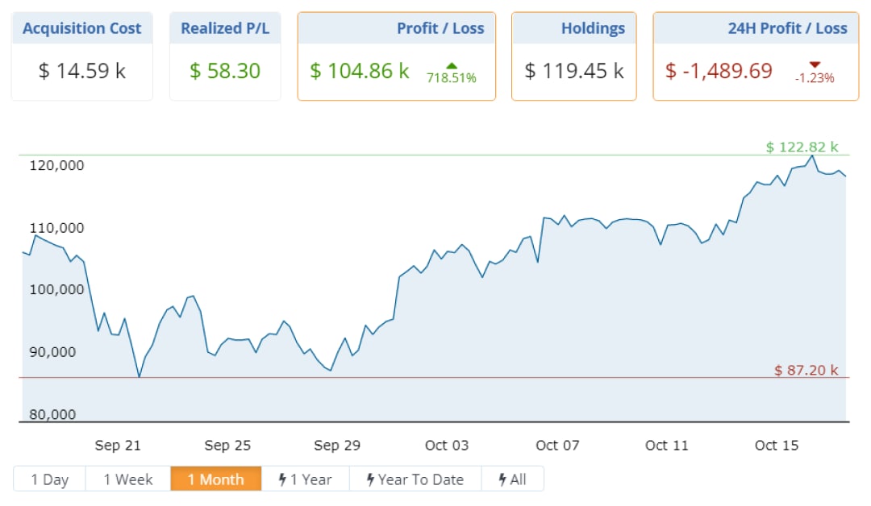The image size is (871, 506).
Task: Click the lightning icon beside 1 Year
Action: [283, 479]
